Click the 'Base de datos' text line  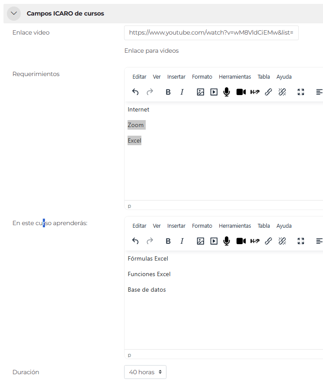pos(147,290)
